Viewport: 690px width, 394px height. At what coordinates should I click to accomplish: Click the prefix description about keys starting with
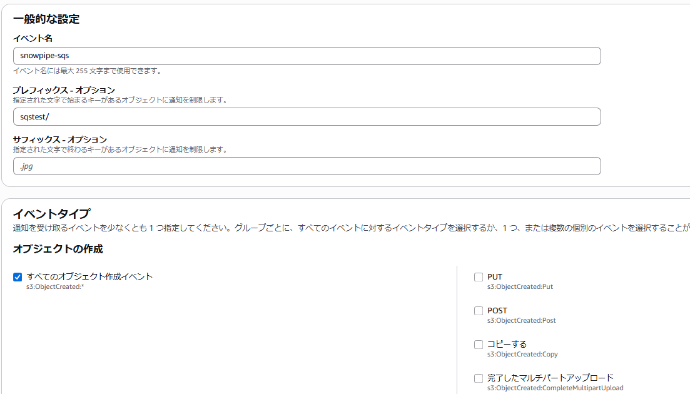click(x=120, y=100)
